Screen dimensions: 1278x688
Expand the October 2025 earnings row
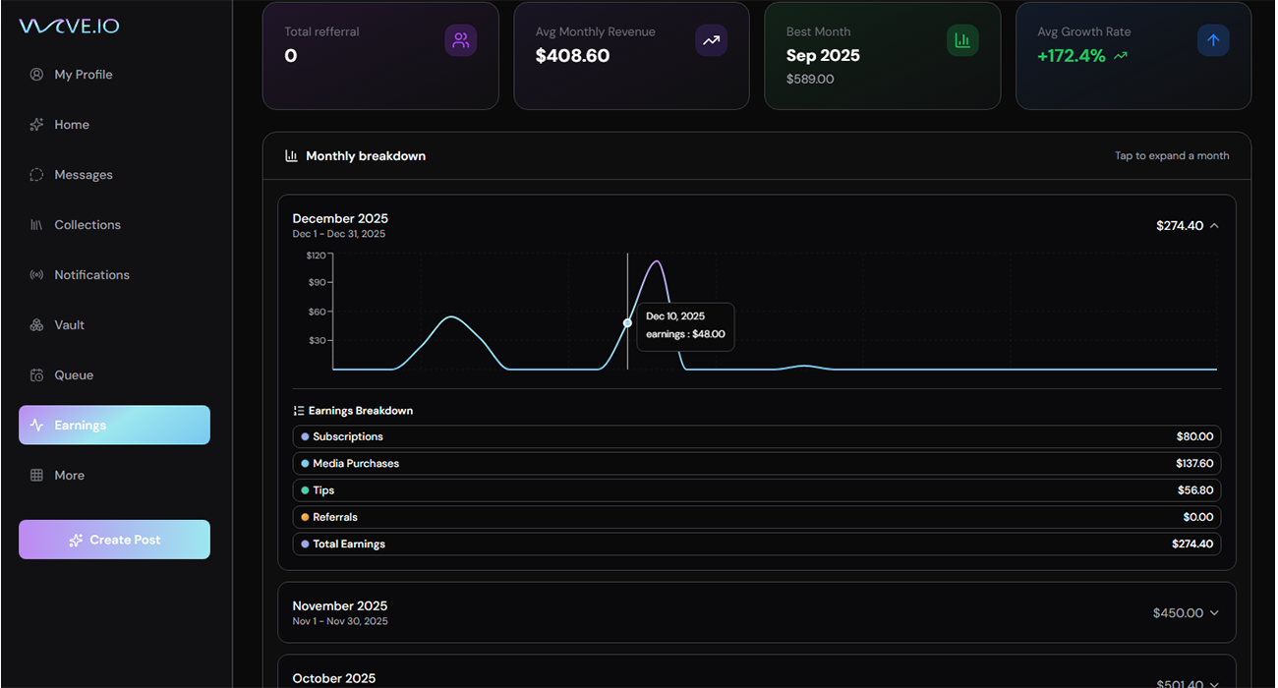756,678
